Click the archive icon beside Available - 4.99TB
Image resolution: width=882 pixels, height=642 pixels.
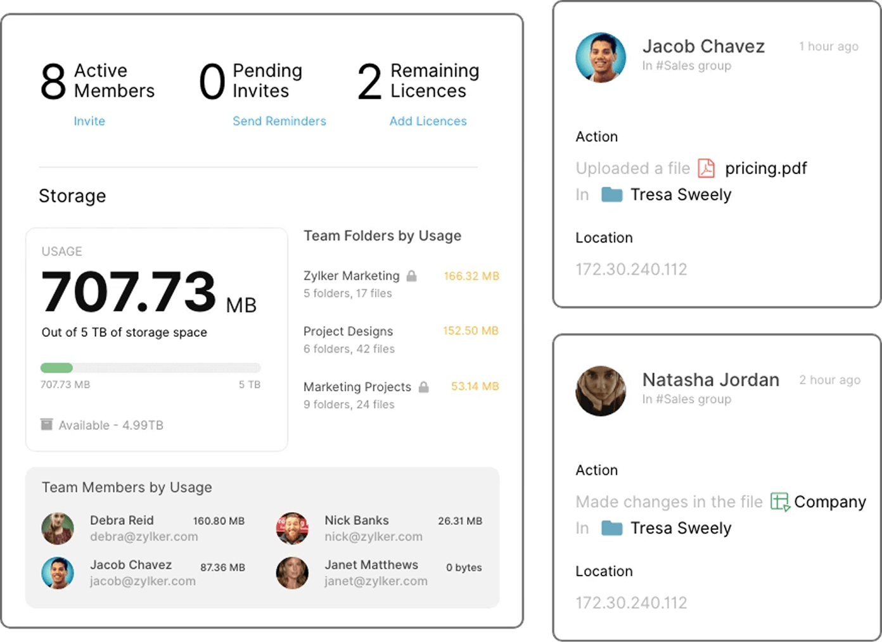46,425
